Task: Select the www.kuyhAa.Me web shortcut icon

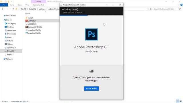Action: (x=27, y=33)
